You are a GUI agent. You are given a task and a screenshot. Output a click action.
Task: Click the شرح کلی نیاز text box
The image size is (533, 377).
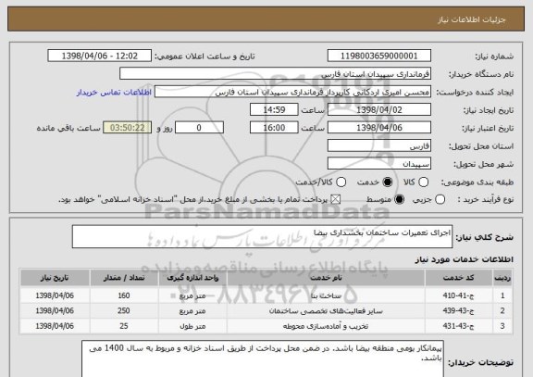point(262,236)
